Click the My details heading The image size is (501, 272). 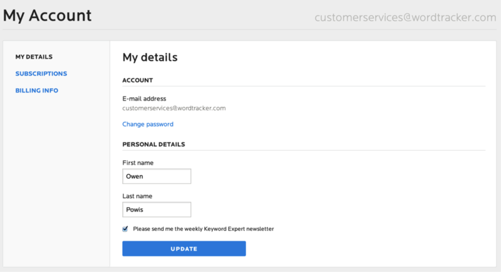click(x=150, y=58)
